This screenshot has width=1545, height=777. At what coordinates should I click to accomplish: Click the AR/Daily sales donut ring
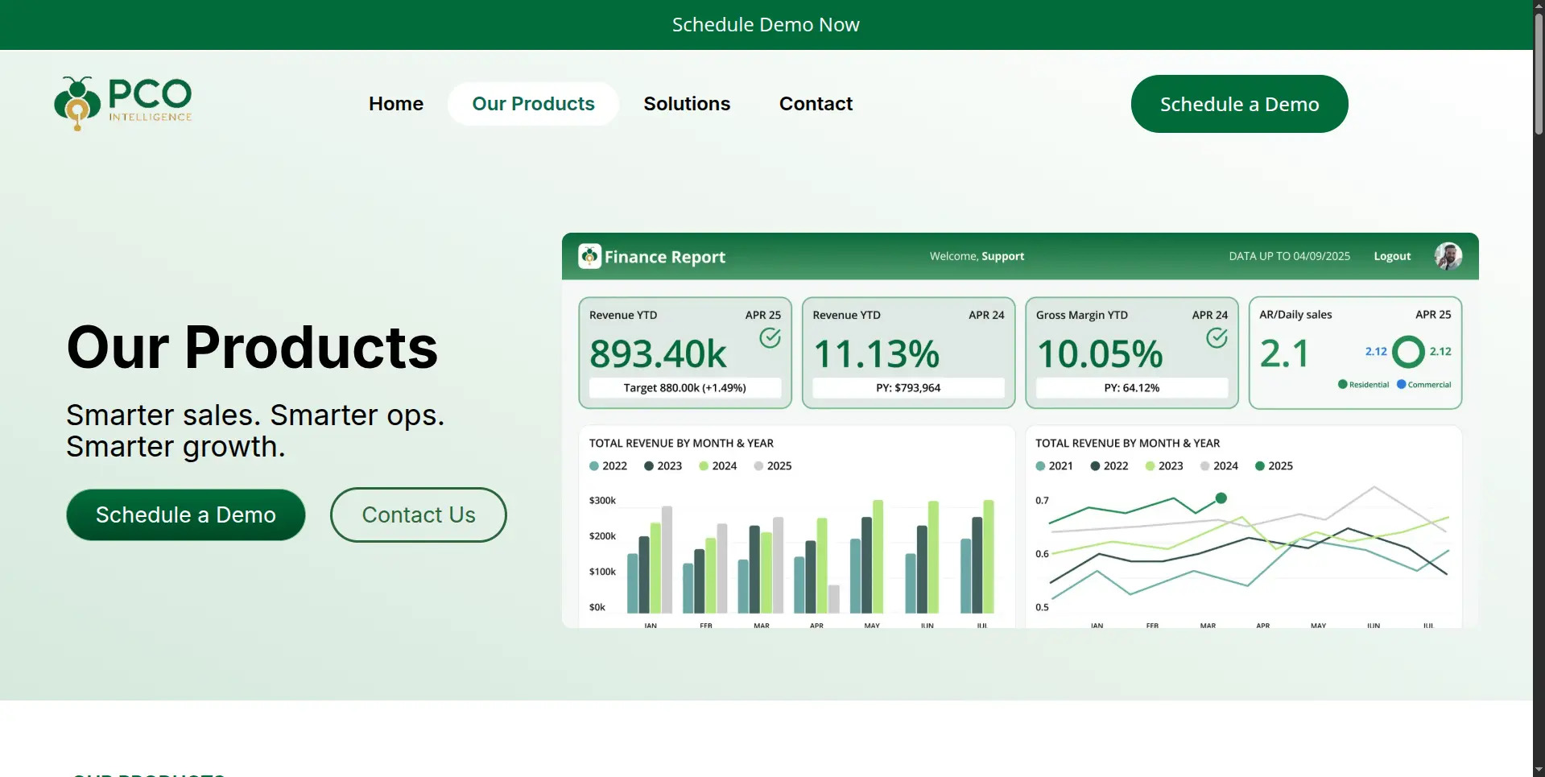tap(1408, 352)
